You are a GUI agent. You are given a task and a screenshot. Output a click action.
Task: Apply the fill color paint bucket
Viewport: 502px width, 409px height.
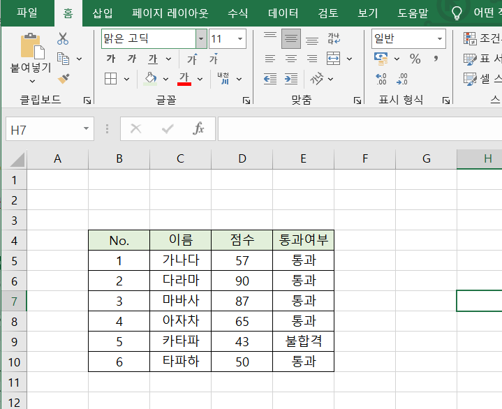(151, 79)
